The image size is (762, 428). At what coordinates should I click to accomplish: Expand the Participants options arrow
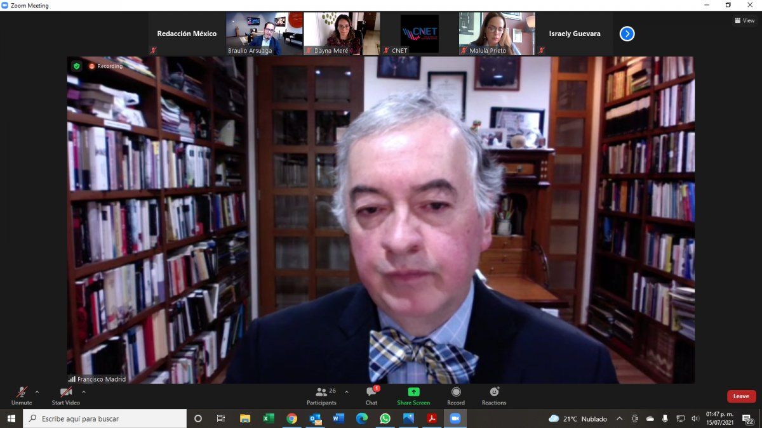pos(346,392)
